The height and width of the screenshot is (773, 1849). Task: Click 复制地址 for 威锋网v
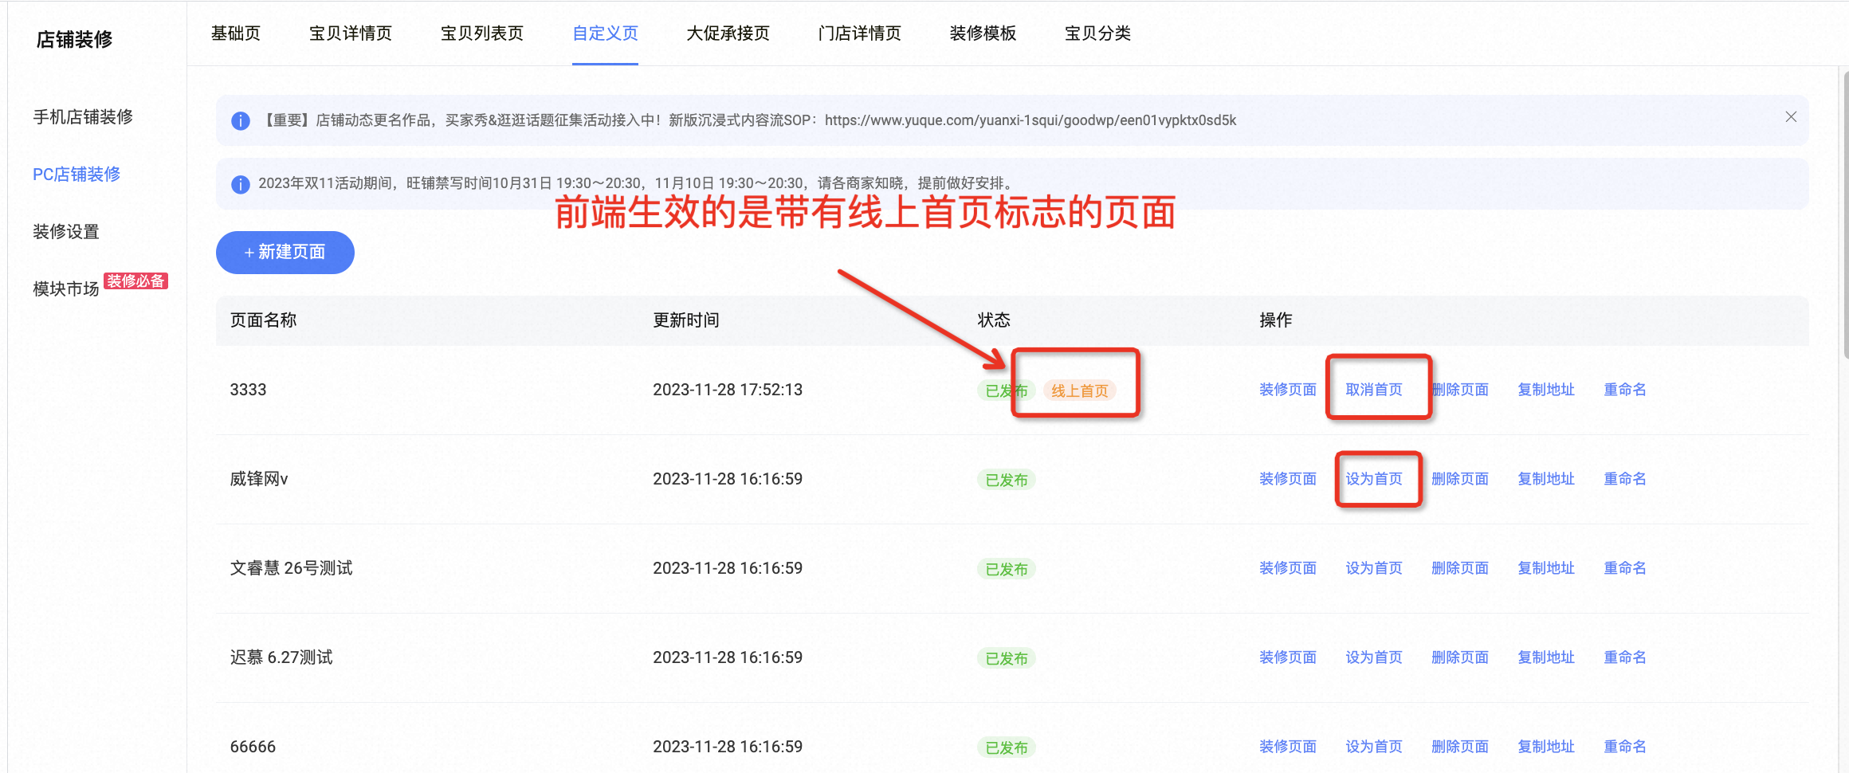[x=1546, y=479]
